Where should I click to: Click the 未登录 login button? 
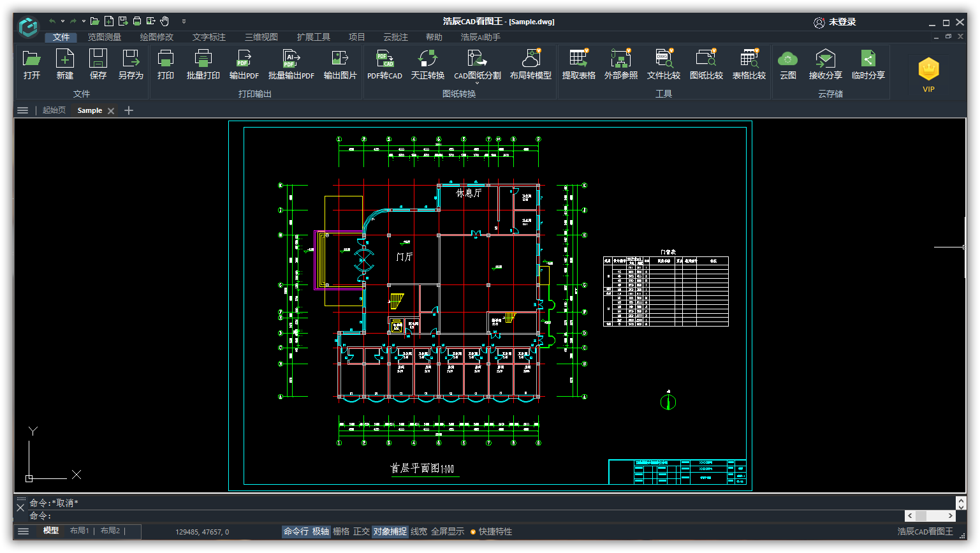(x=835, y=22)
